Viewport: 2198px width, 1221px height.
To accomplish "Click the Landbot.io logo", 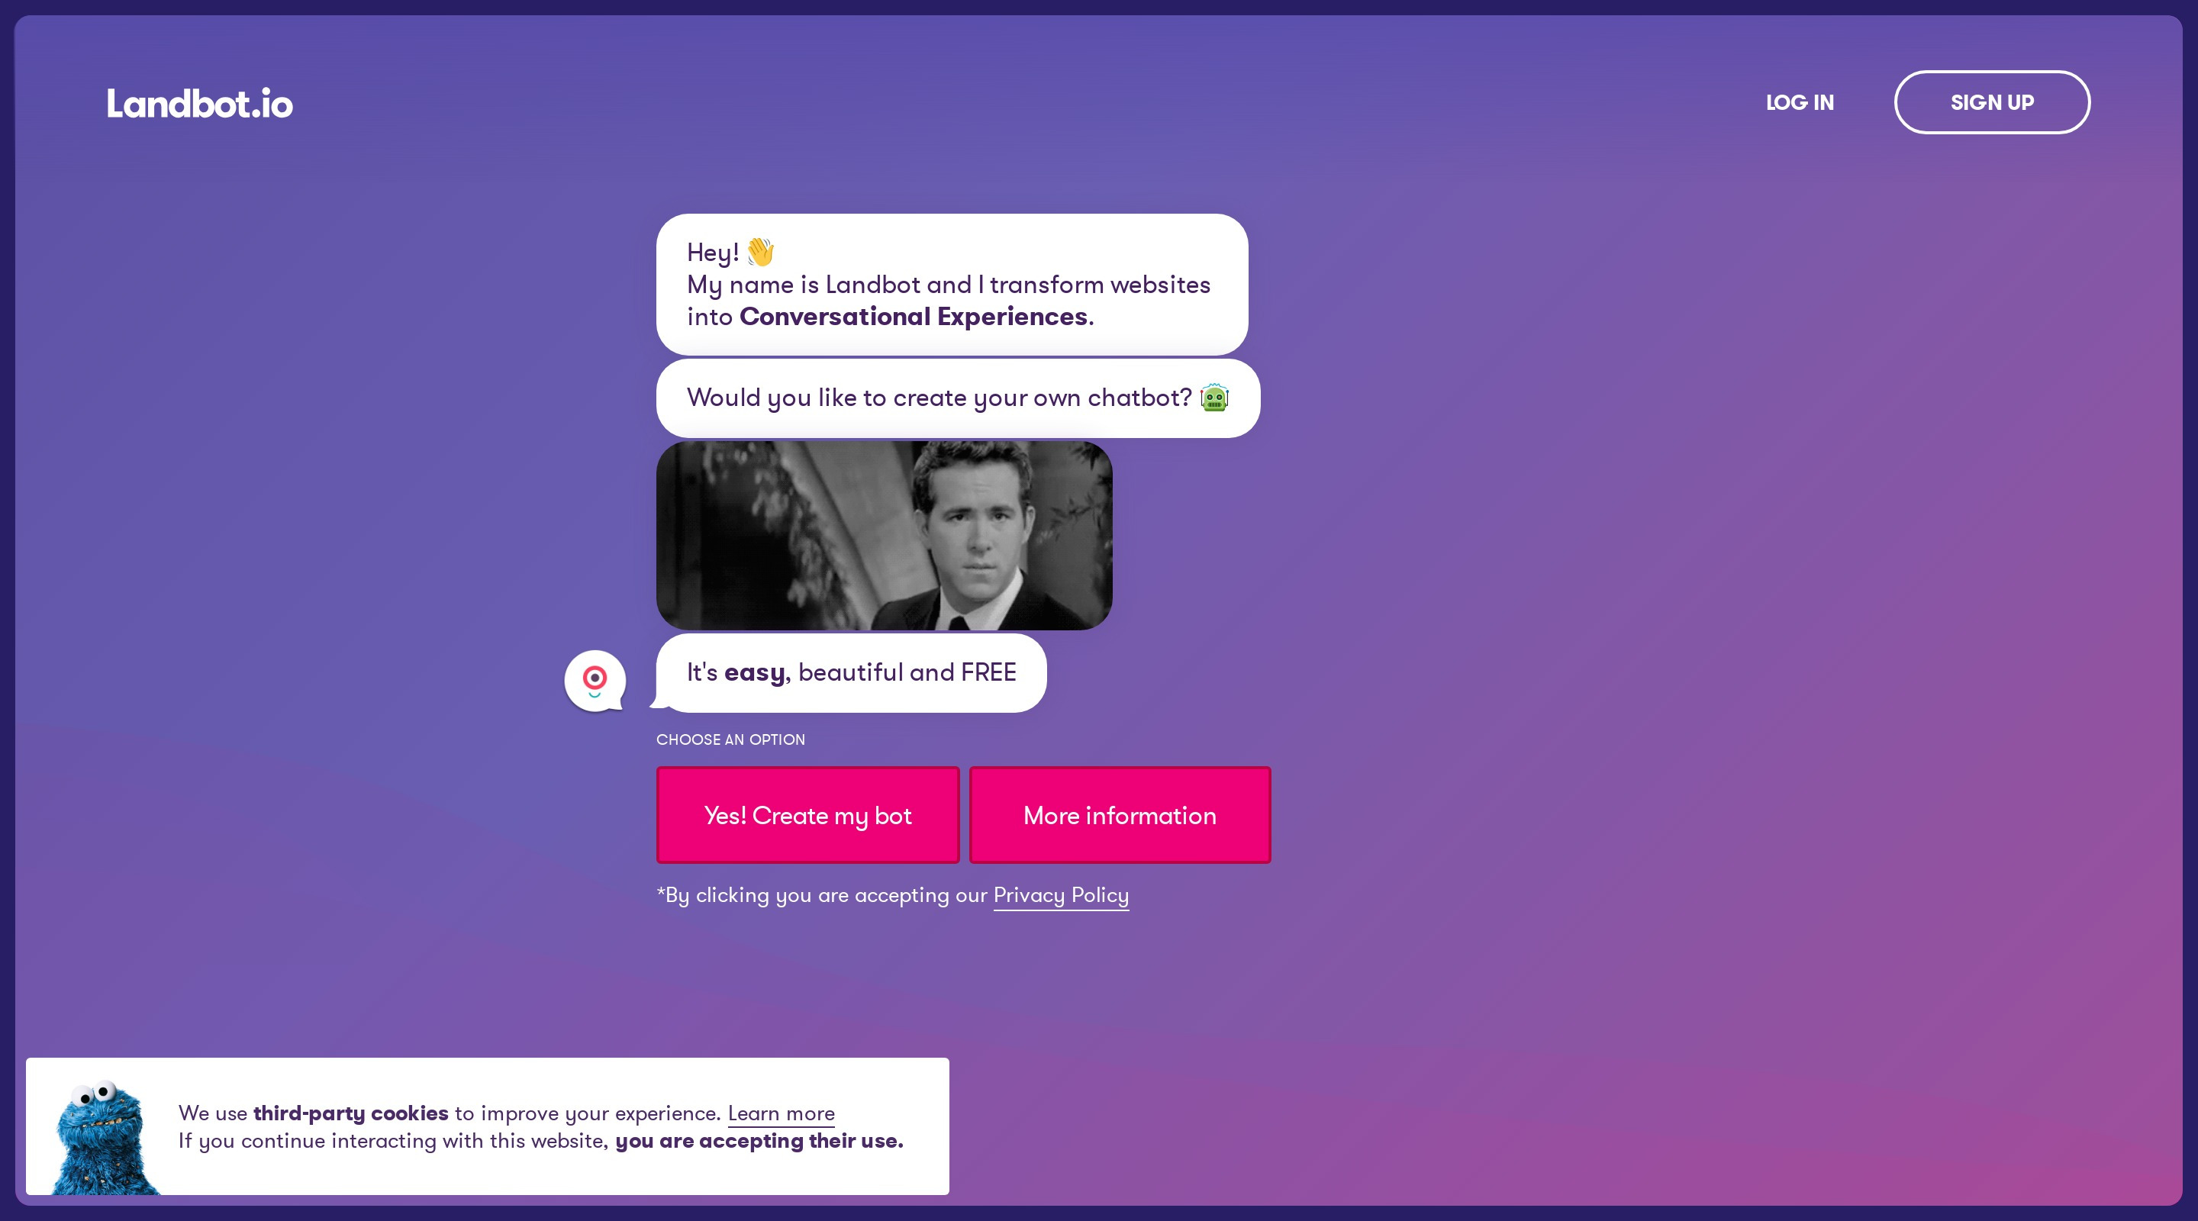I will (x=200, y=103).
